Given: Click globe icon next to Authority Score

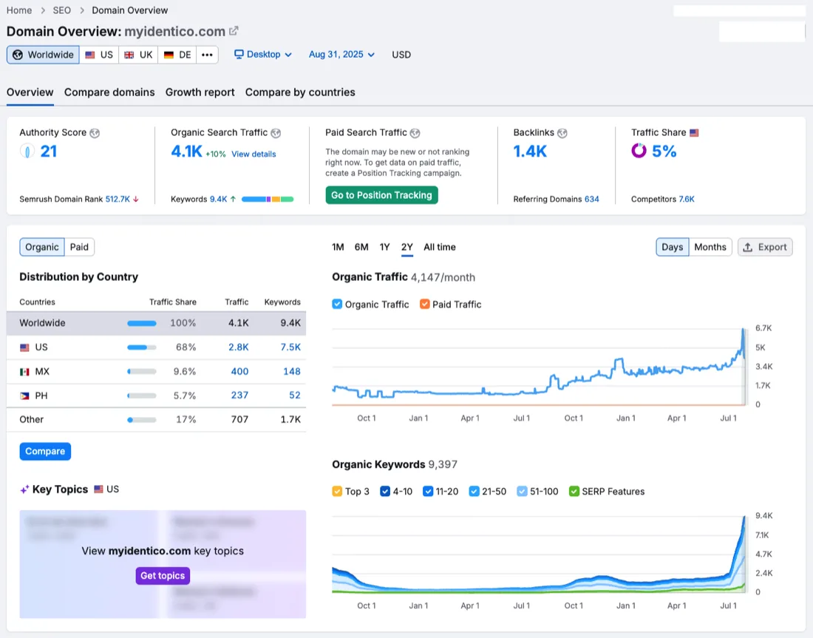Looking at the screenshot, I should [95, 133].
